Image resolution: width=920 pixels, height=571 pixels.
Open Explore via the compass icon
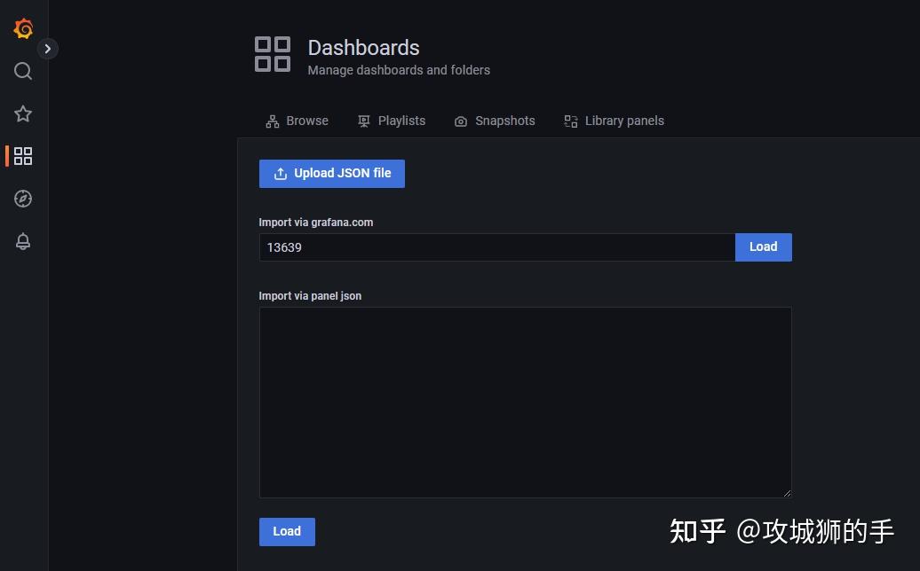pyautogui.click(x=23, y=199)
